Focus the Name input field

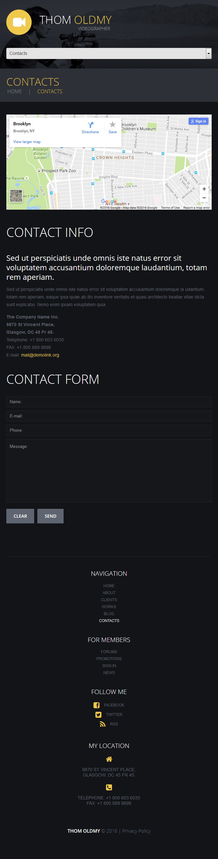click(x=109, y=402)
